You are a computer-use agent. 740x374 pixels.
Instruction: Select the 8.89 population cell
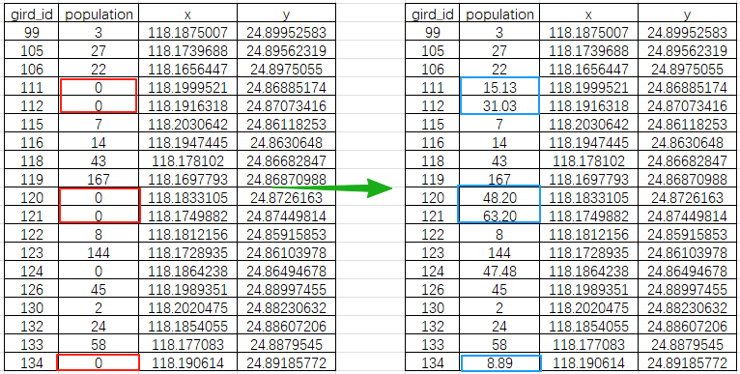click(x=499, y=363)
